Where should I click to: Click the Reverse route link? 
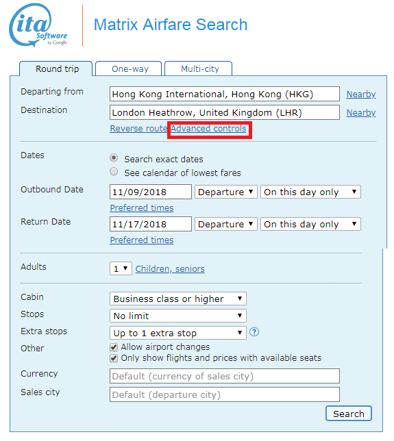pyautogui.click(x=138, y=129)
